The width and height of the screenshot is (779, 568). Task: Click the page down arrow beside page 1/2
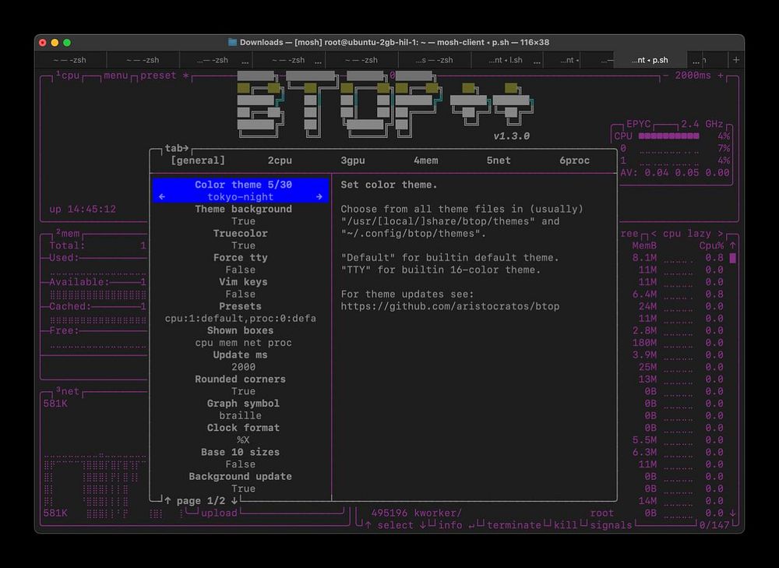(234, 500)
